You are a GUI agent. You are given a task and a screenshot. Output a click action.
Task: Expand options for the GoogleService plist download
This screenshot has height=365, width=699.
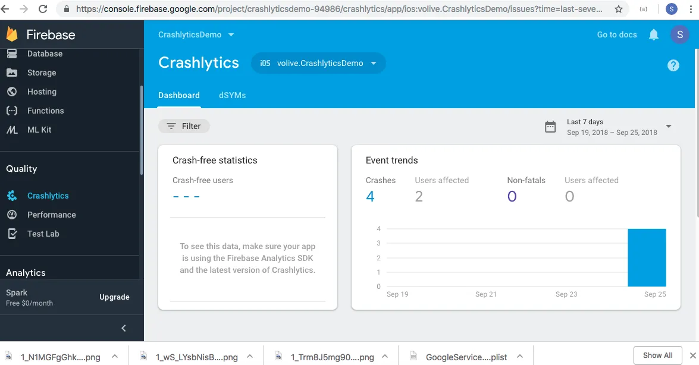(520, 357)
